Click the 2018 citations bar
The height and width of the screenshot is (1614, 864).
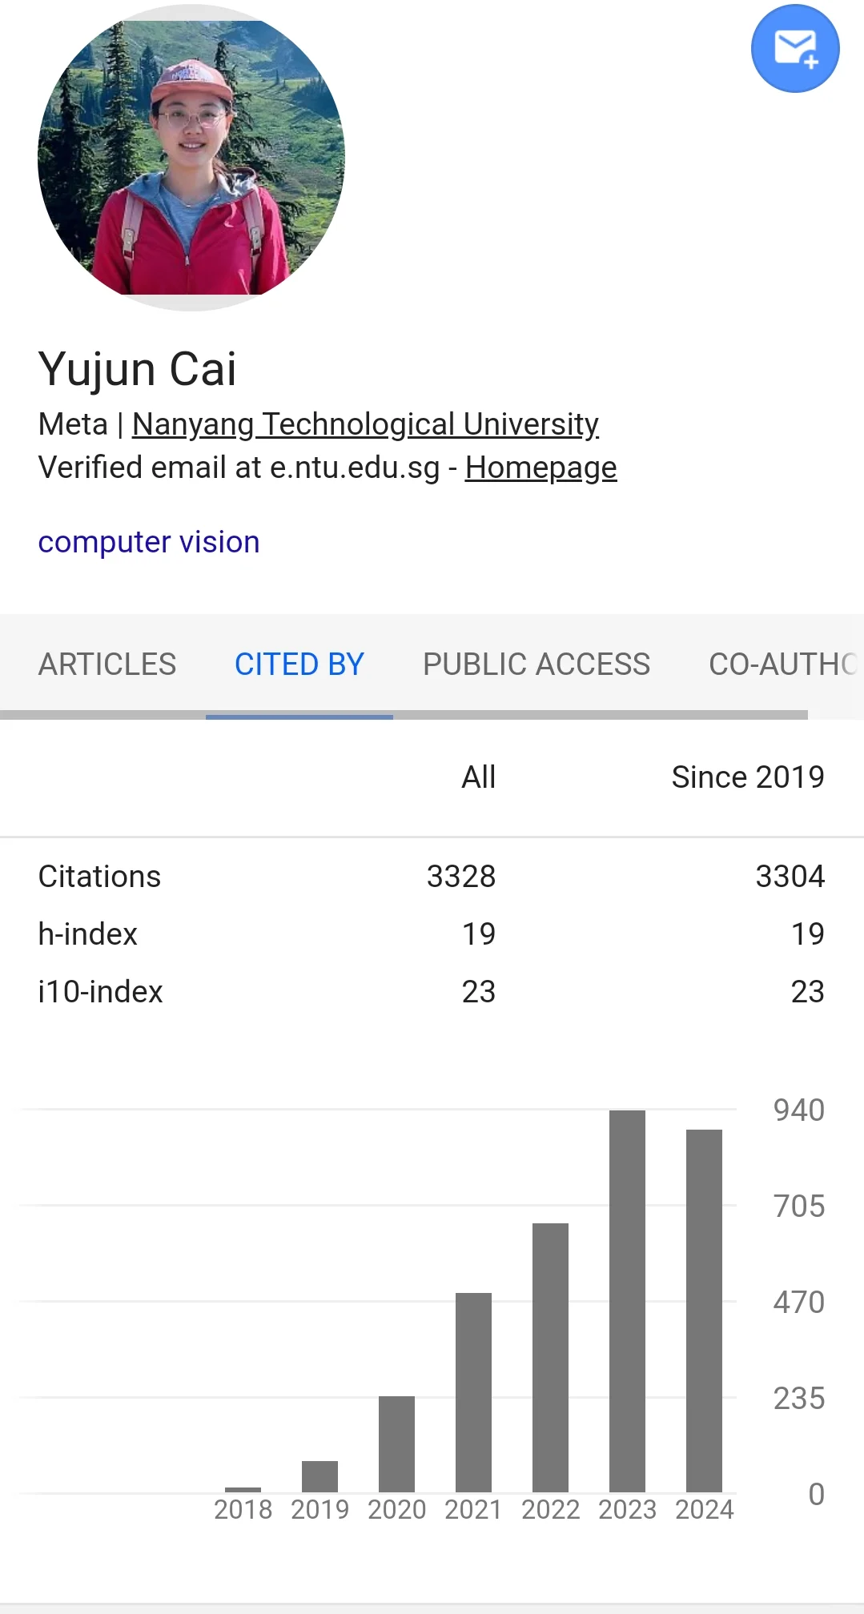(243, 1489)
